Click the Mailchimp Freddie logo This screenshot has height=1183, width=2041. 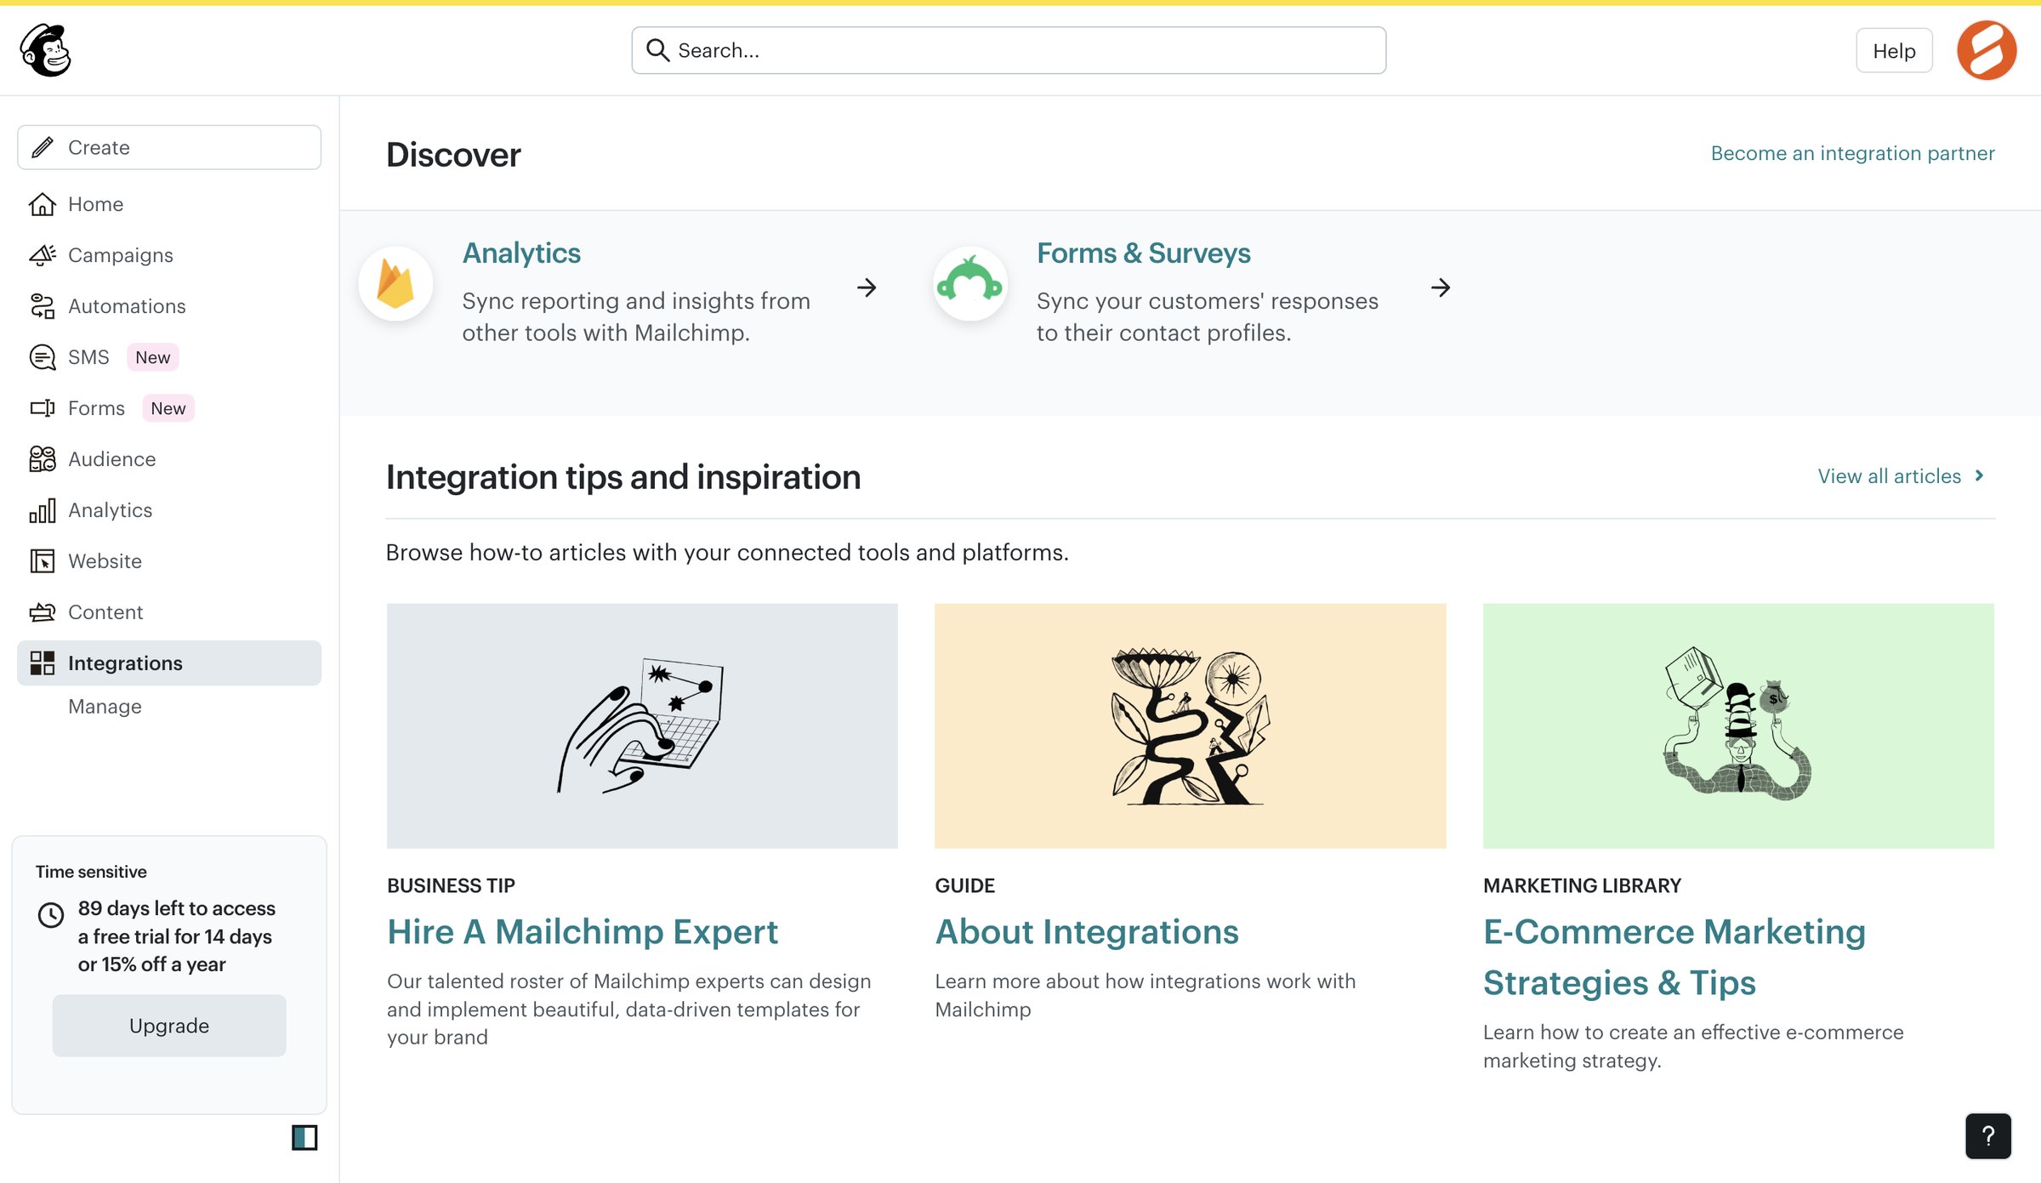pyautogui.click(x=46, y=50)
